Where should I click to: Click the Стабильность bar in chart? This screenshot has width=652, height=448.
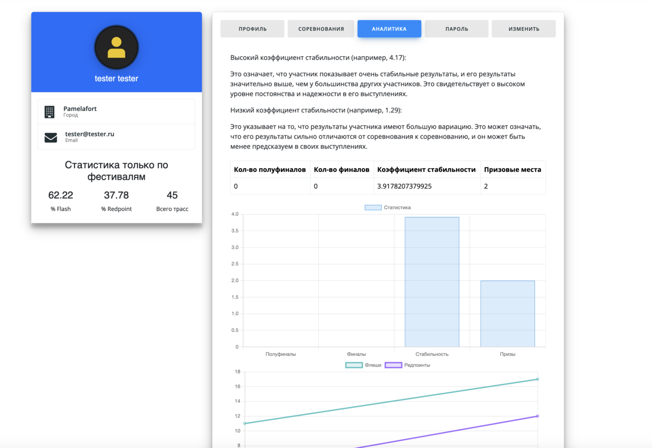point(432,282)
